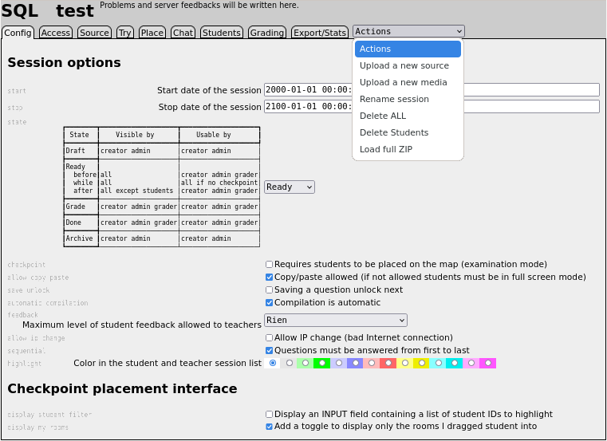Image resolution: width=607 pixels, height=441 pixels.
Task: Pick 'Delete Students' from the dropdown menu
Action: 394,132
